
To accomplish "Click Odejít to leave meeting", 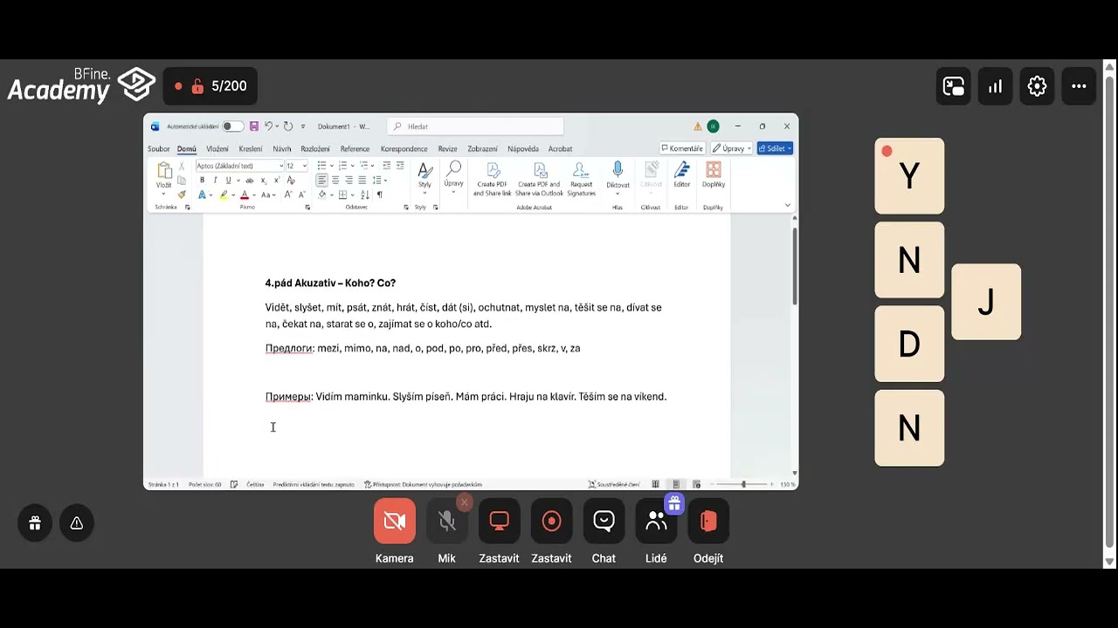I will point(708,521).
